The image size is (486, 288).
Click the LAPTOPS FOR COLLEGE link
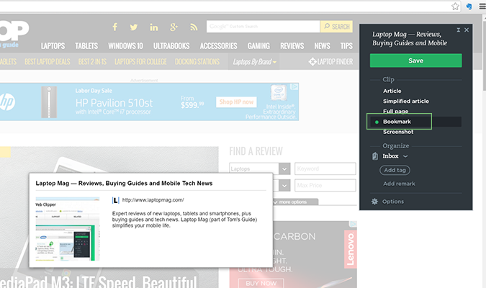(140, 62)
